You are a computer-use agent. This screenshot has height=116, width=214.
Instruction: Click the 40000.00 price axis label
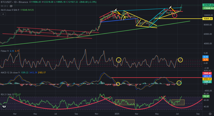click(208, 43)
